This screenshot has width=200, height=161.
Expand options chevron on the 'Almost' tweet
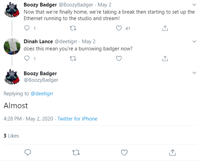(x=194, y=73)
